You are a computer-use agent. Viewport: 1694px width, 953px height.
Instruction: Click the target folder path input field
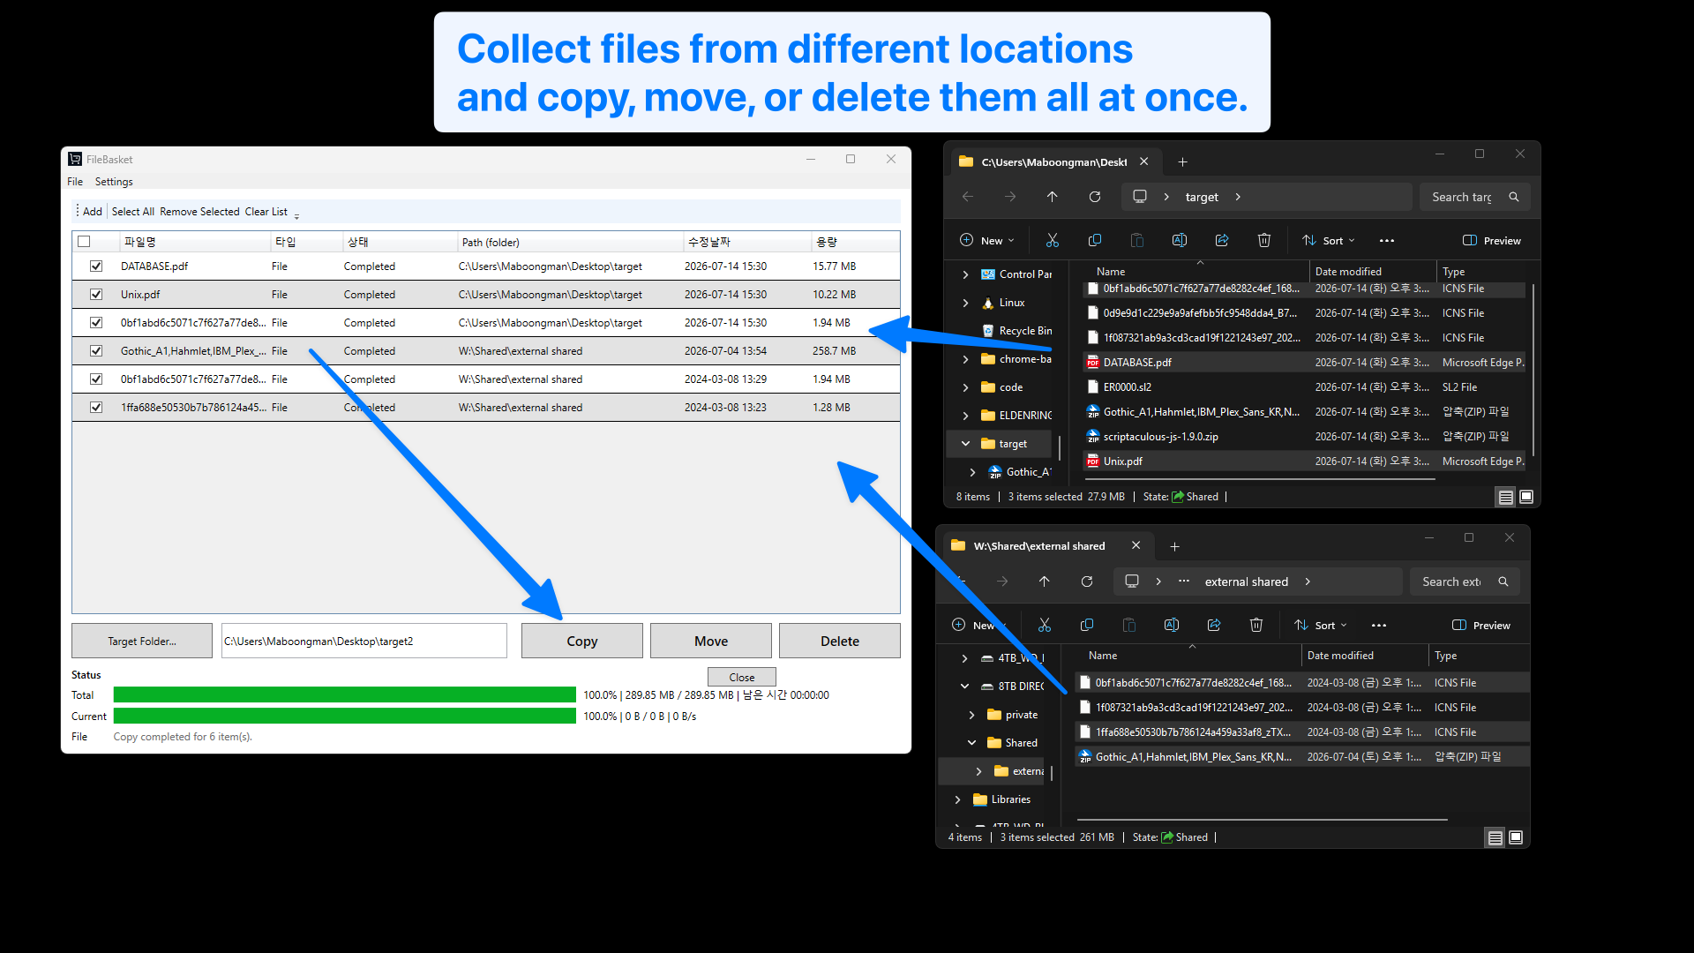pyautogui.click(x=364, y=641)
